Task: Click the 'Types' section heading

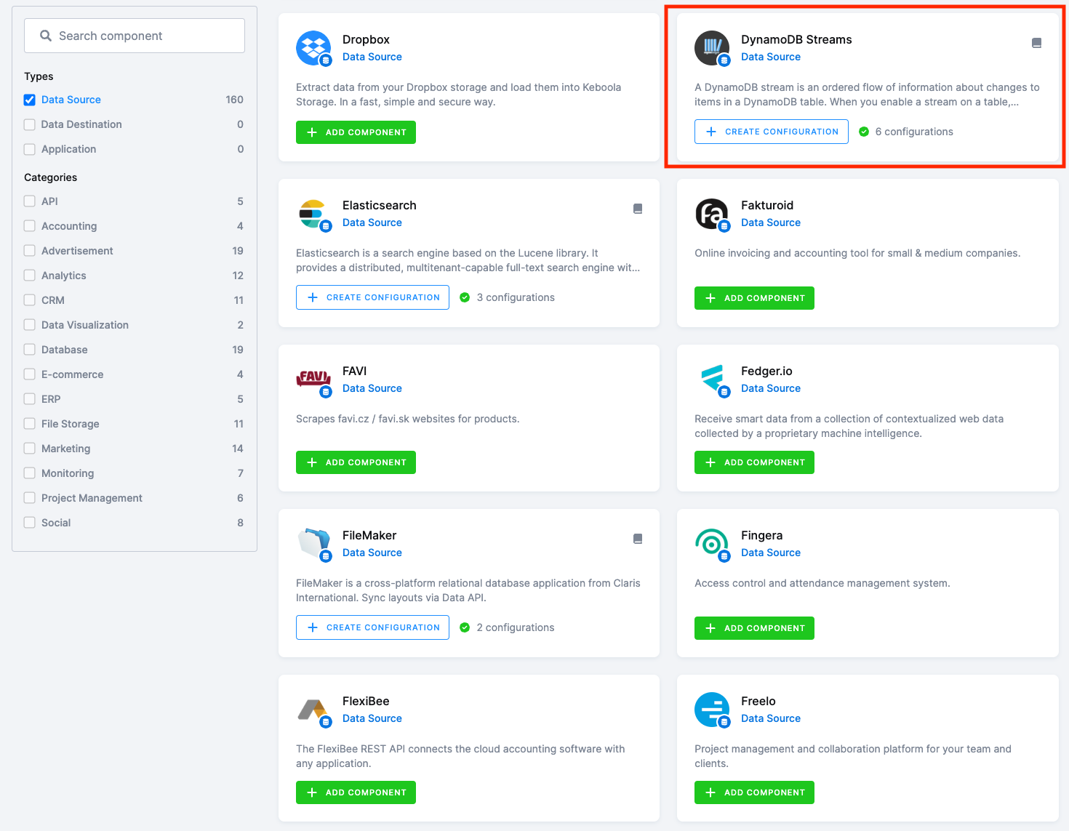Action: coord(39,76)
